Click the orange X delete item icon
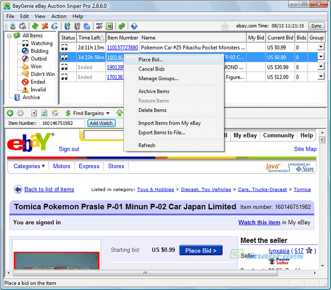The height and width of the screenshot is (290, 331). [45, 26]
